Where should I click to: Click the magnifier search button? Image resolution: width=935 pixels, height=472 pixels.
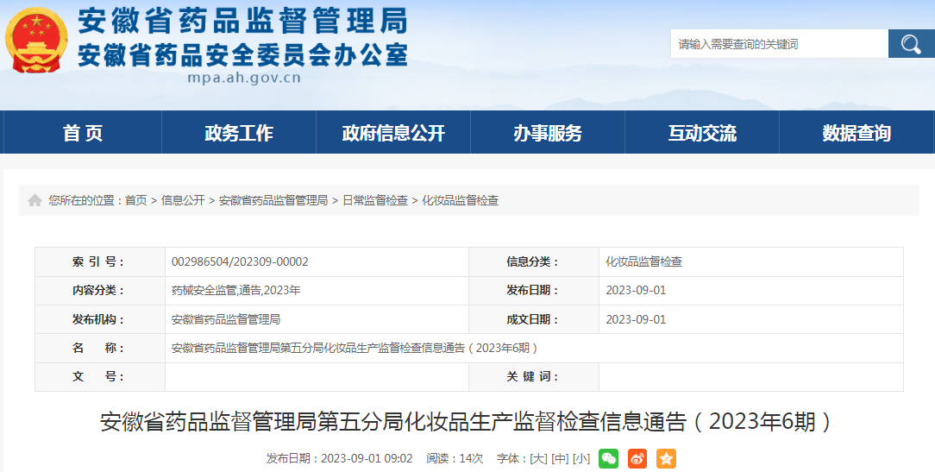pos(911,43)
